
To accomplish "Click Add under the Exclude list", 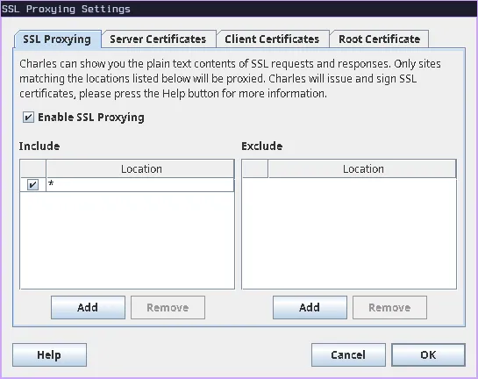I will click(310, 307).
